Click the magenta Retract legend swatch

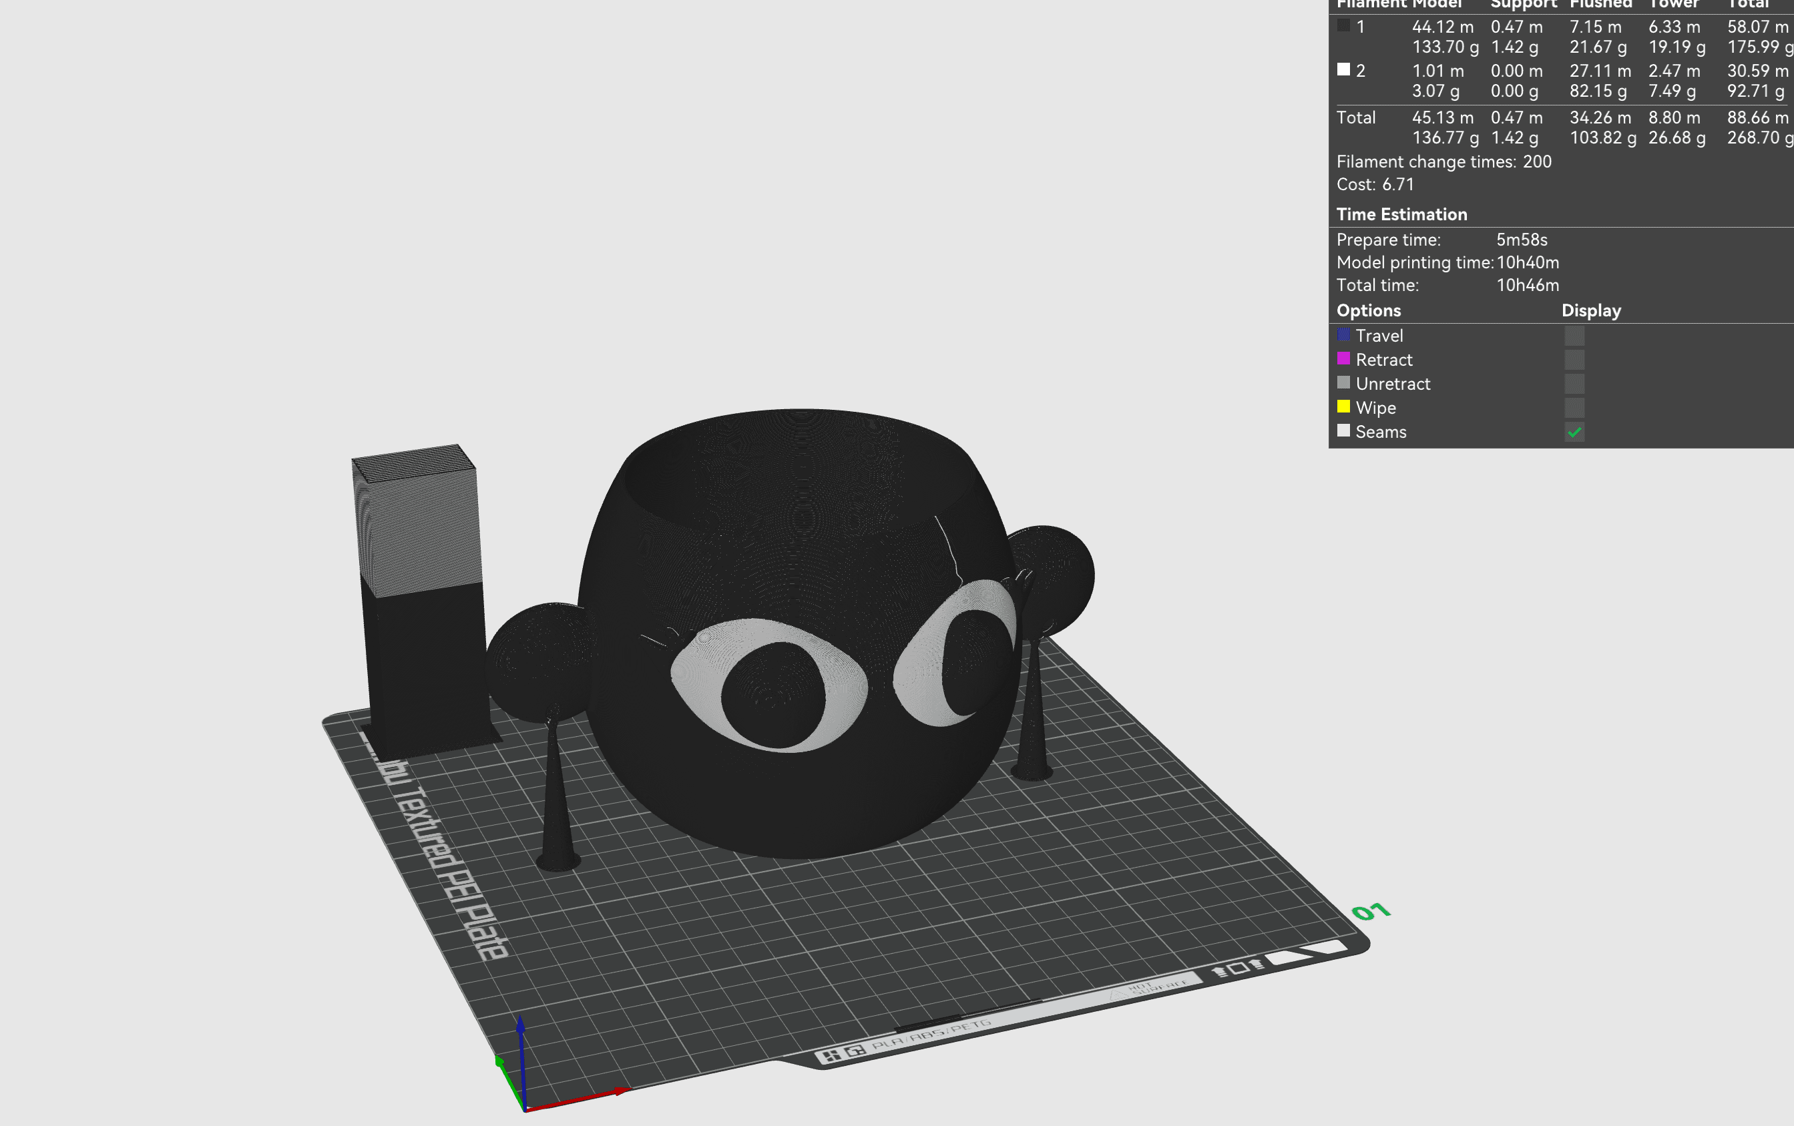(1343, 359)
